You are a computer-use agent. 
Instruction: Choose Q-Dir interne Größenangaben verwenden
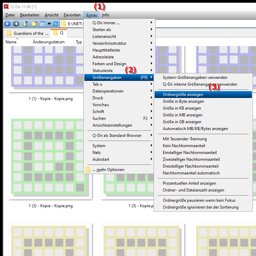203,84
